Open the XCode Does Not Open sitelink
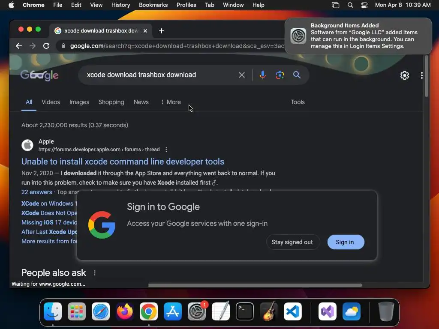 49,213
